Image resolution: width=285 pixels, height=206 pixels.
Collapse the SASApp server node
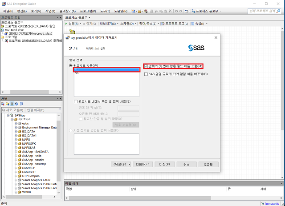coord(8,115)
